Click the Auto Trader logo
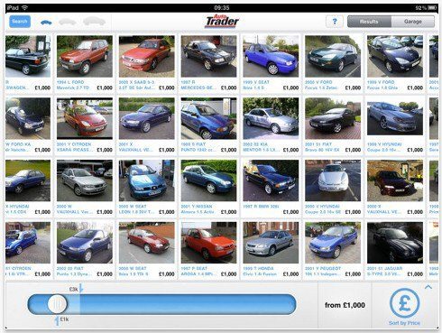Screen dimensions: 442x333 [x=222, y=21]
